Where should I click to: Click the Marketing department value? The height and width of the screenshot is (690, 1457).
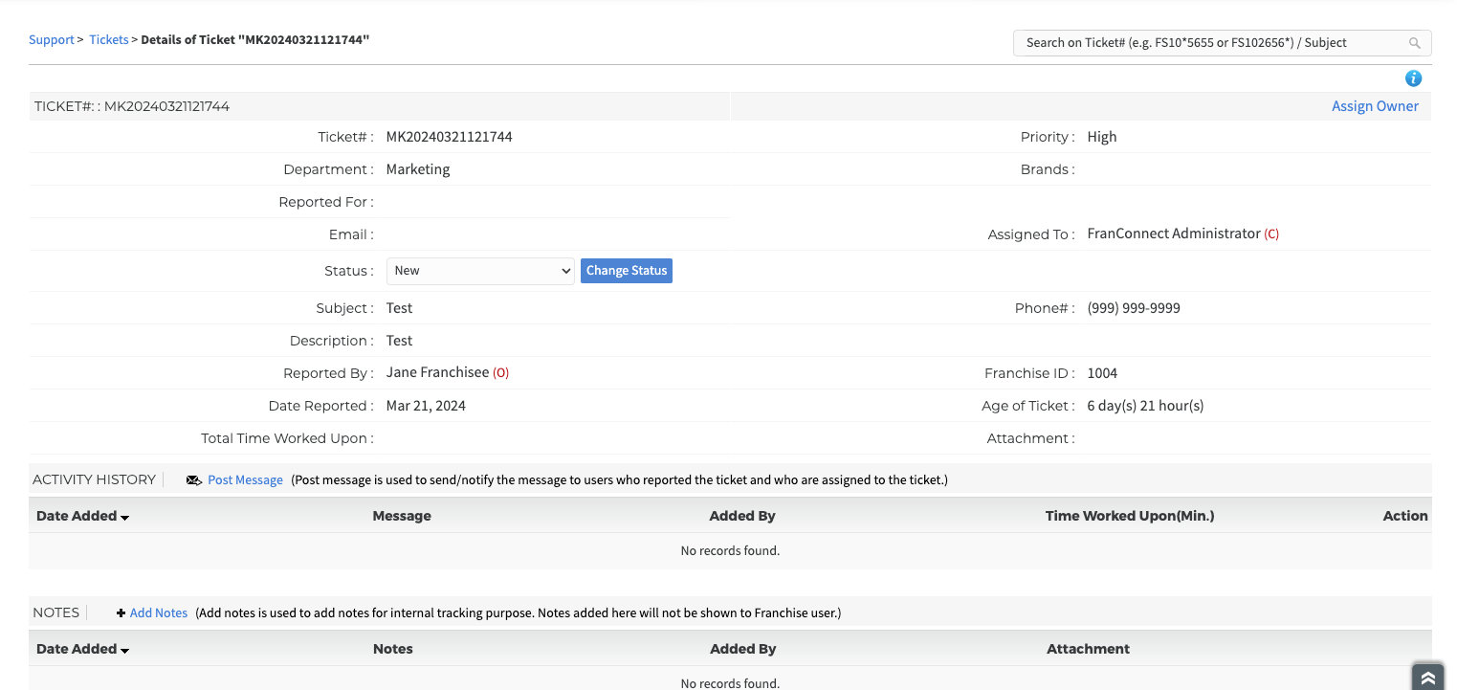[418, 169]
